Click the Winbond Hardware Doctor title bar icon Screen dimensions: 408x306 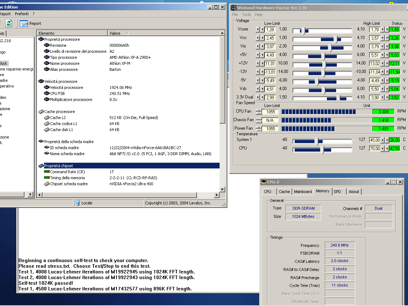234,7
